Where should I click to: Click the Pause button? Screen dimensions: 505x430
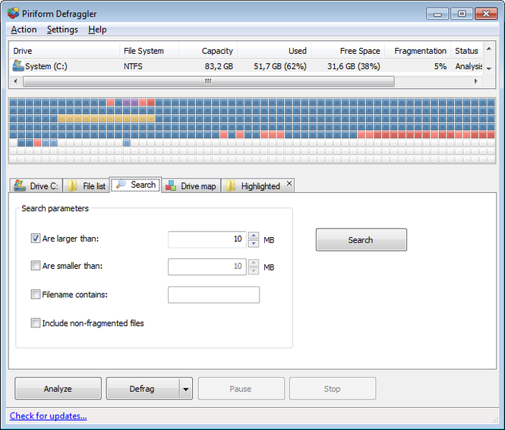click(x=241, y=389)
